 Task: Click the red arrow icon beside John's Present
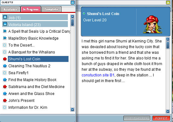click(5, 100)
